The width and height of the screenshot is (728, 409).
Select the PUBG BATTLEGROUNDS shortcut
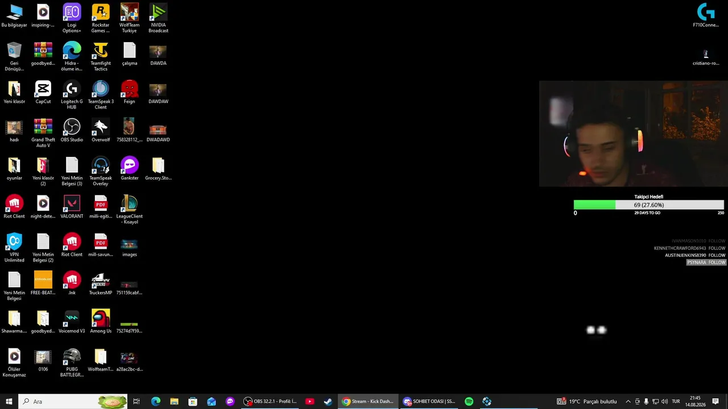[72, 362]
